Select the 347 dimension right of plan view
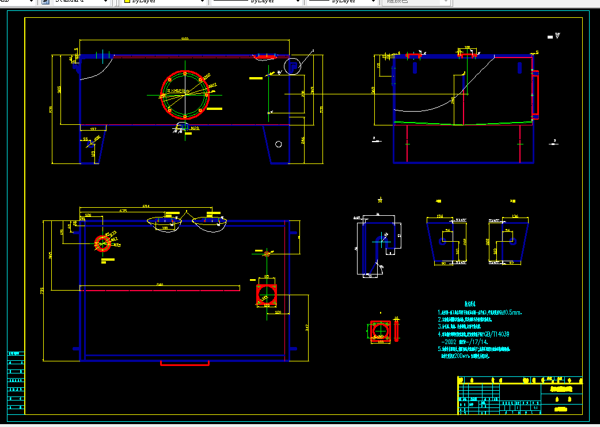600x427 pixels. pyautogui.click(x=307, y=327)
